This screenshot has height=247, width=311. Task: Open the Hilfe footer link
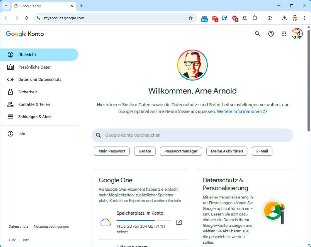pos(13,240)
